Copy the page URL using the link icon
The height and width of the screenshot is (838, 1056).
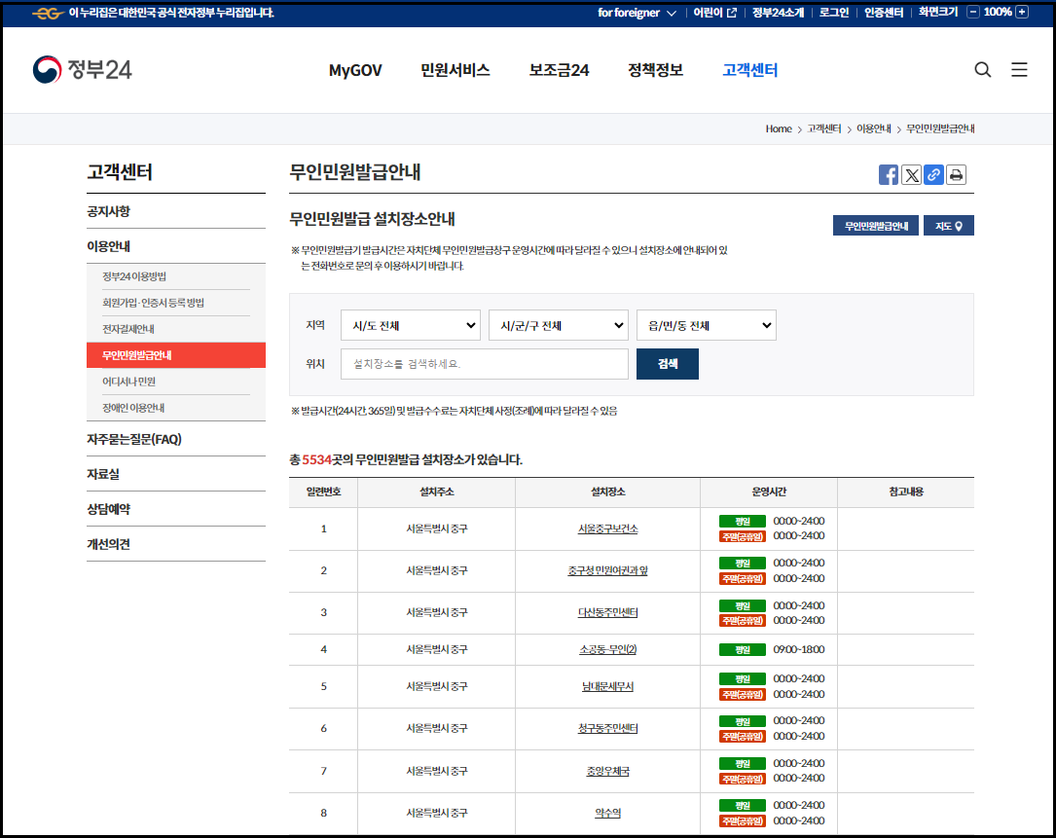pos(933,174)
